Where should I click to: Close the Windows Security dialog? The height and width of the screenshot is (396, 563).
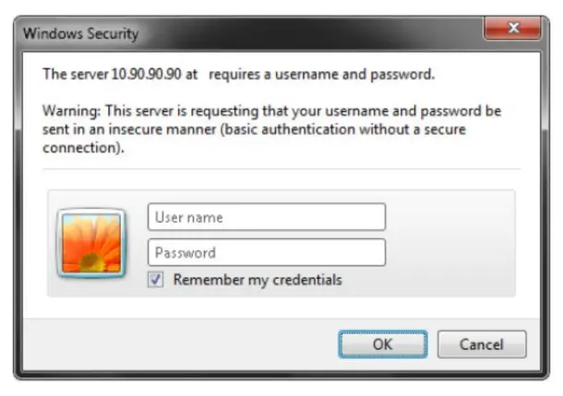pos(514,30)
